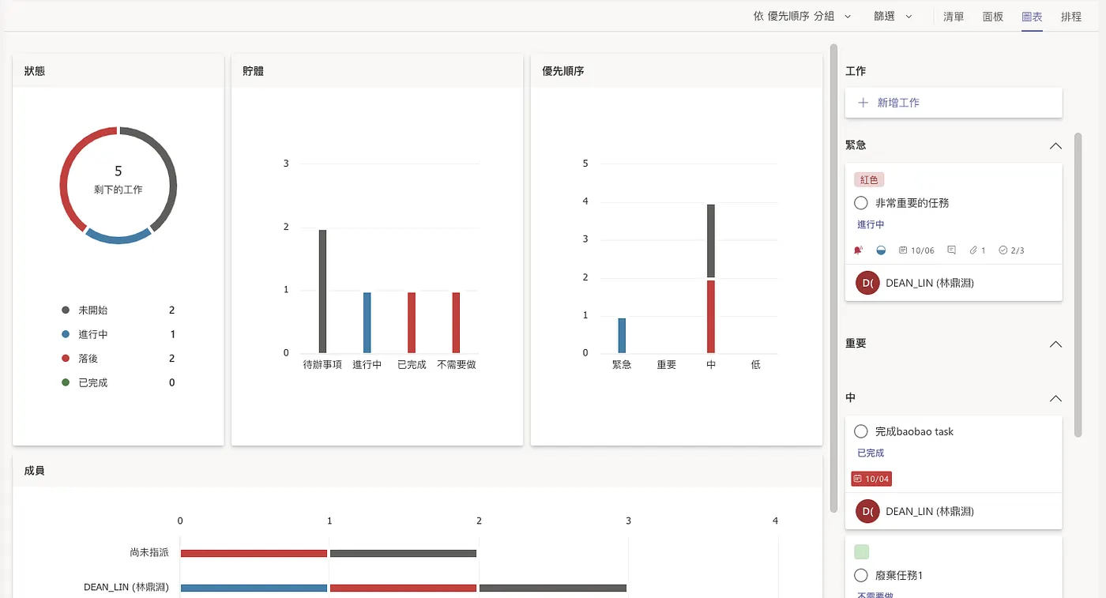Mark 非常重要的任務 as complete
The image size is (1106, 598).
tap(861, 203)
